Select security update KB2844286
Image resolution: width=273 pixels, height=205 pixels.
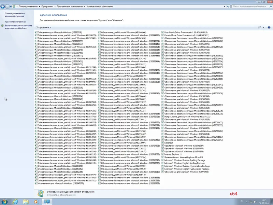tap(129, 35)
